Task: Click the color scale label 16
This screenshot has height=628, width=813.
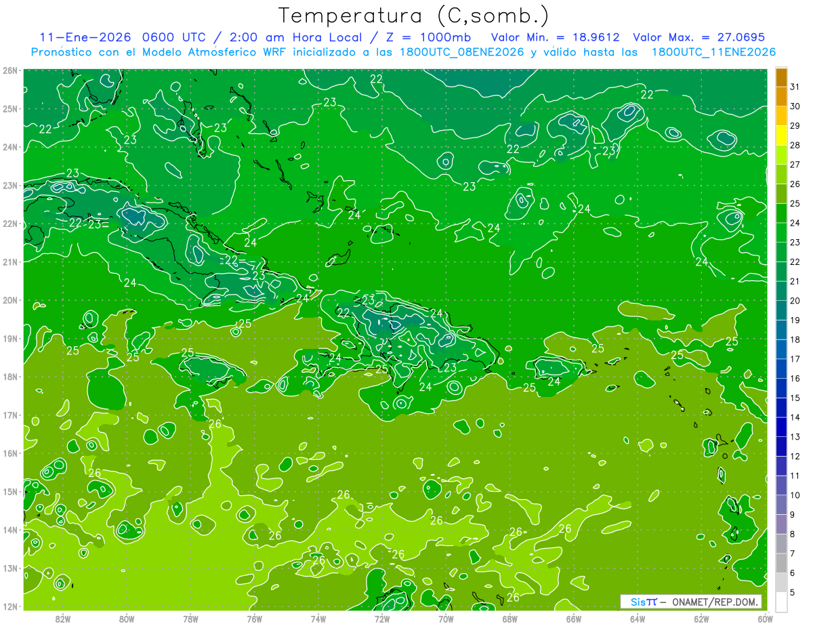Action: 795,379
